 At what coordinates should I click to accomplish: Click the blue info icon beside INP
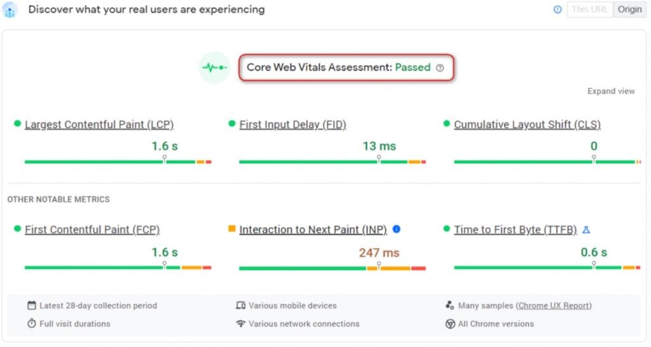[x=397, y=229]
